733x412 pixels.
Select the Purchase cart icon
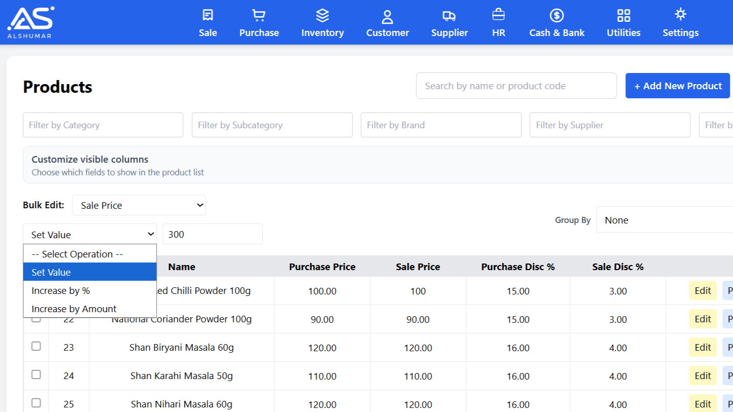click(259, 15)
